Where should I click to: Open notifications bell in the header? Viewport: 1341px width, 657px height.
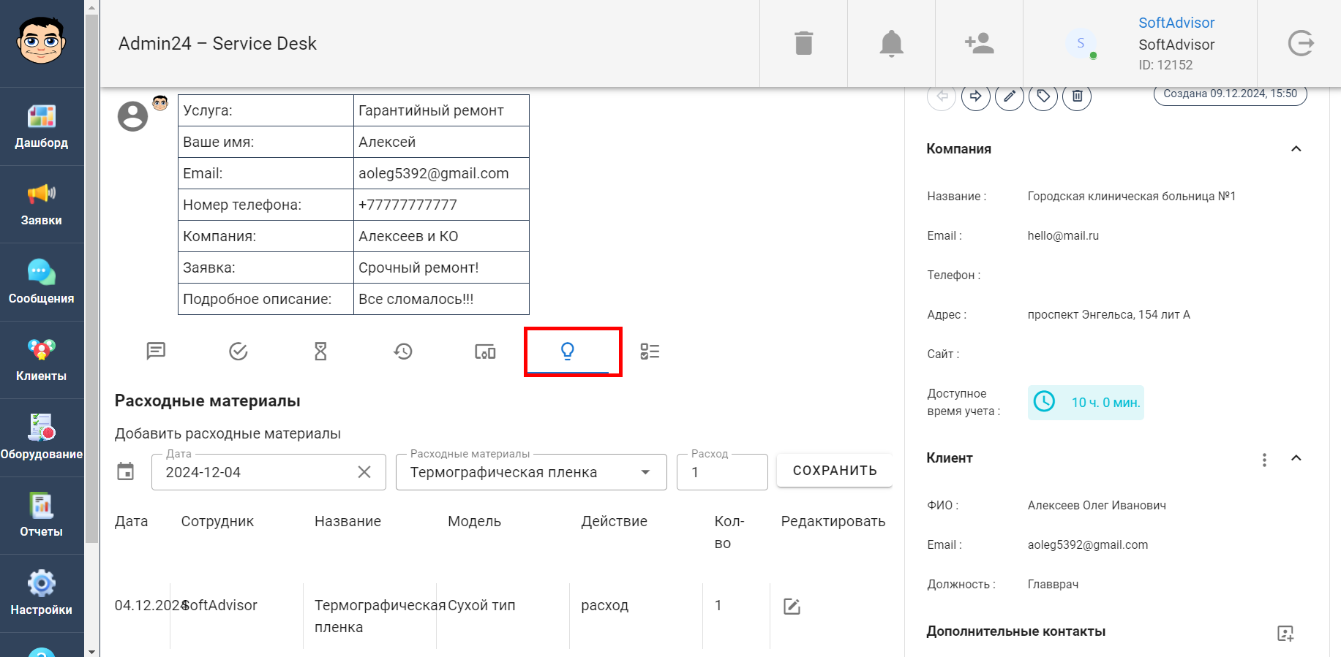click(891, 43)
